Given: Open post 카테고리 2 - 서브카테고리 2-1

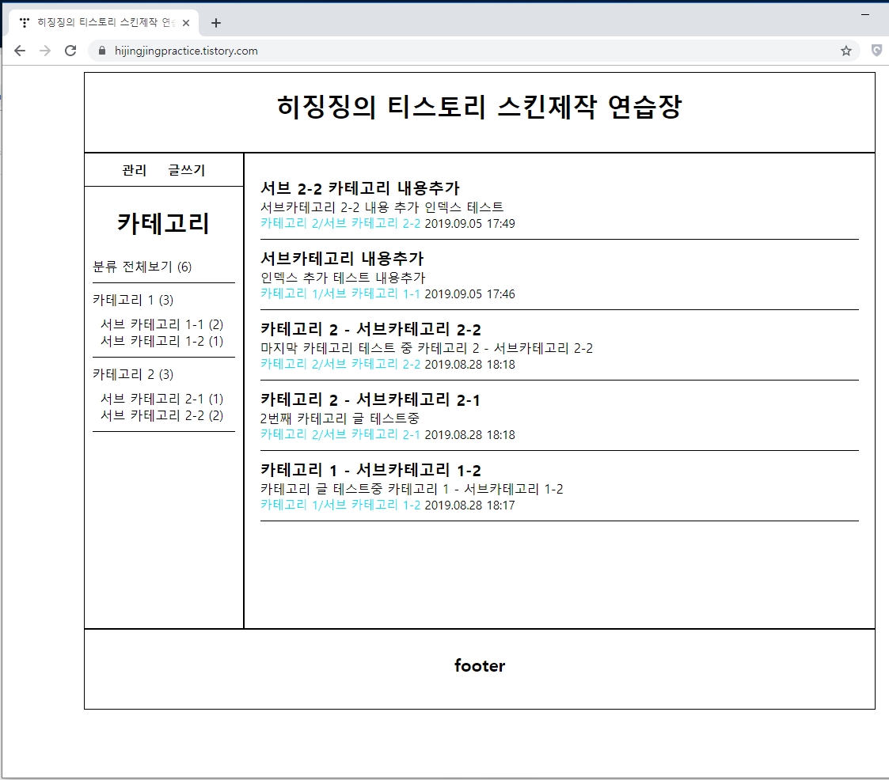Looking at the screenshot, I should [370, 399].
